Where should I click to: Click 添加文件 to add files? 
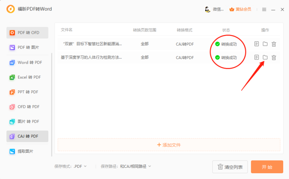coord(169,145)
